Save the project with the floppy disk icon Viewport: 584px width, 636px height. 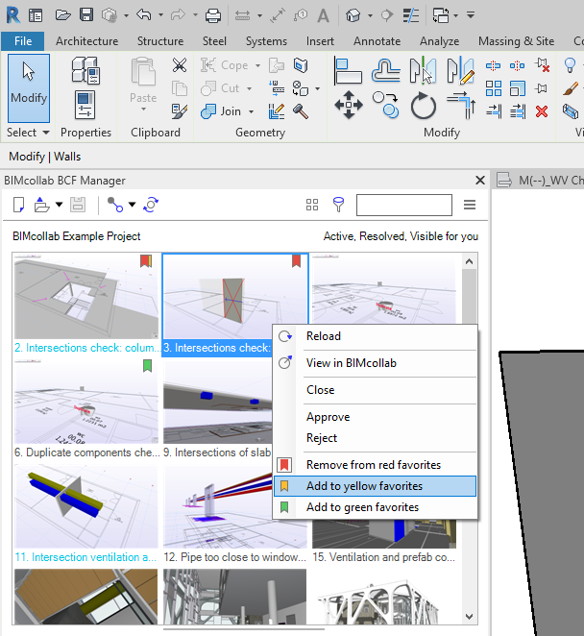click(x=86, y=15)
